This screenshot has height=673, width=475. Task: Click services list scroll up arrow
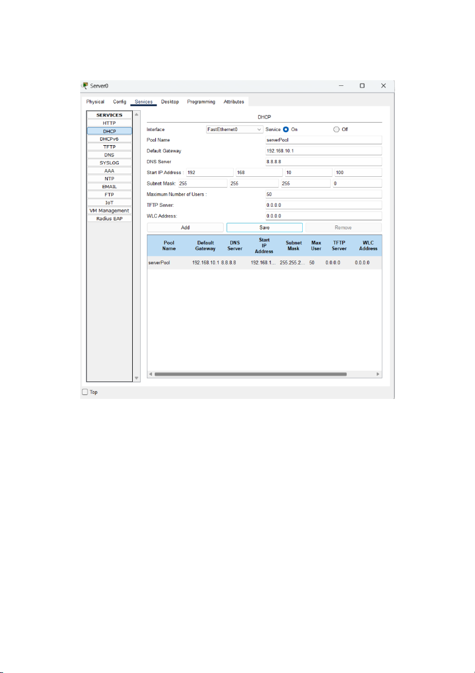[137, 115]
